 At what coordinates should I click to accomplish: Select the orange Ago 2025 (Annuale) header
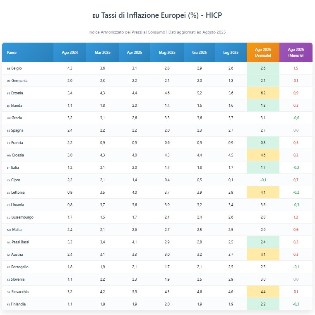point(263,53)
